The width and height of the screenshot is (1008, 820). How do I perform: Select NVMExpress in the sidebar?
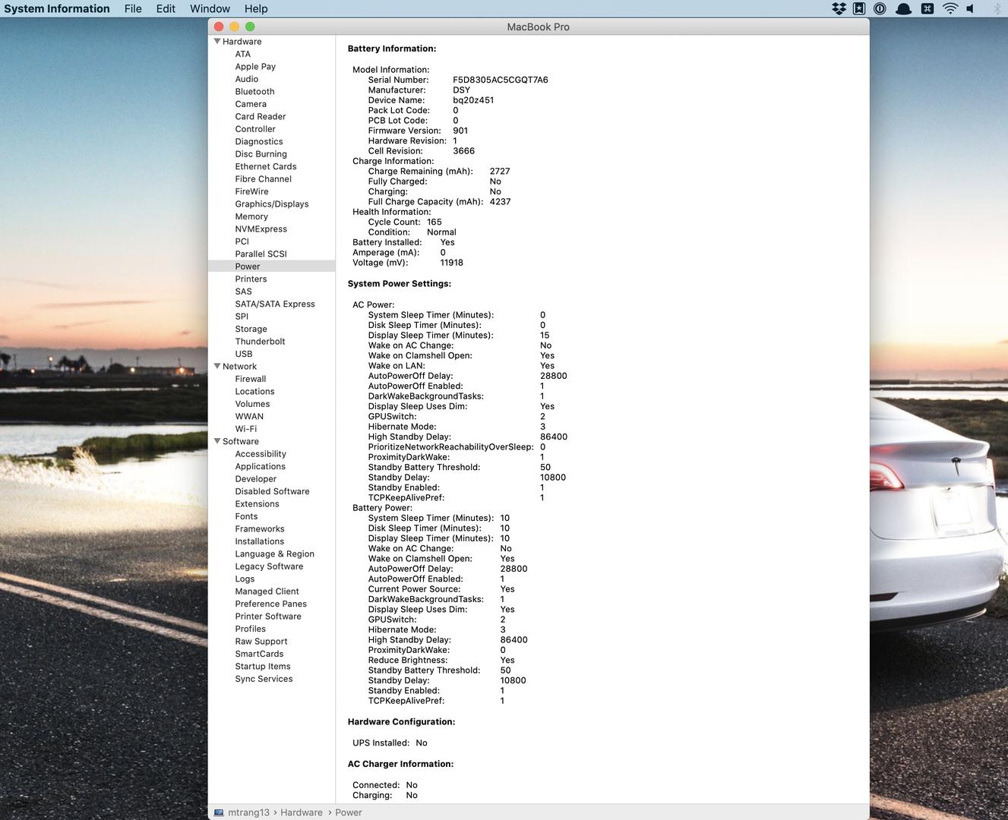[x=261, y=229]
